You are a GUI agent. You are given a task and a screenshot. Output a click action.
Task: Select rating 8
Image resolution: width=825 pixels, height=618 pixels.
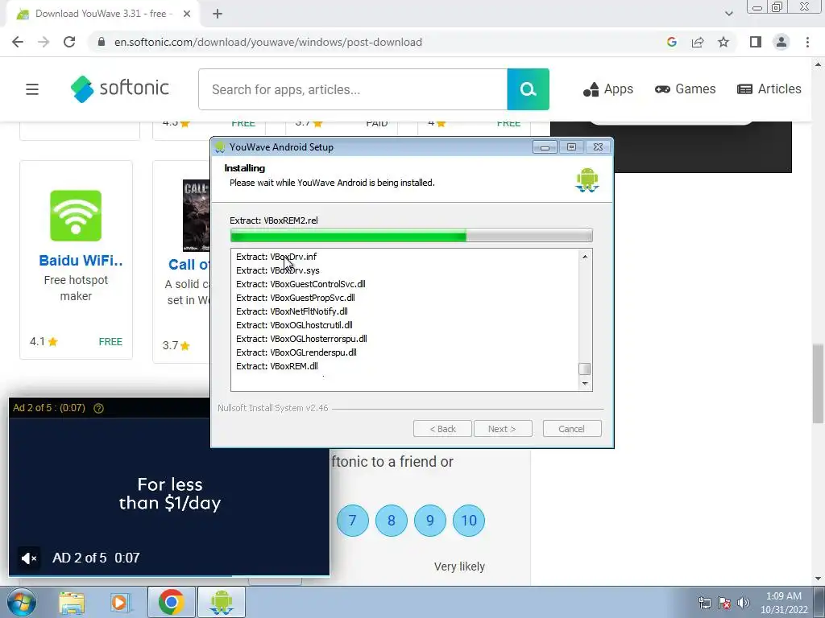[x=392, y=521]
